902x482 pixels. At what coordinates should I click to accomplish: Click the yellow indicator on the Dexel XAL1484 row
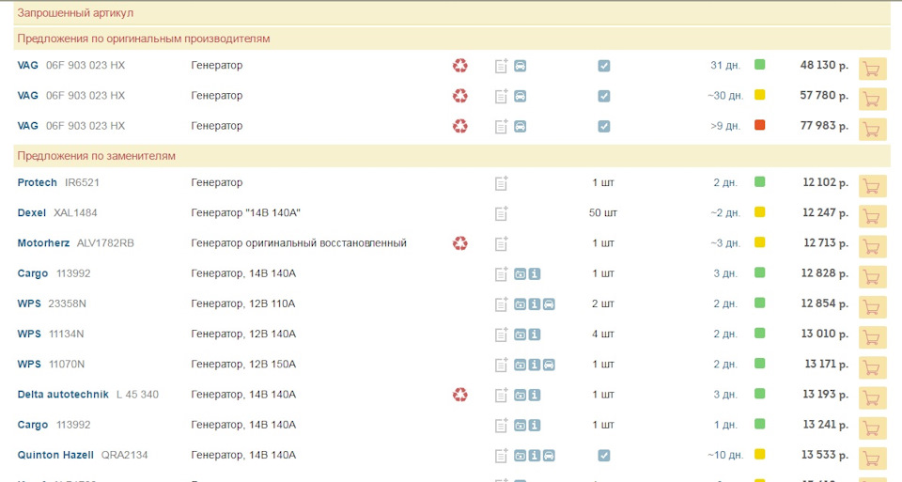tap(760, 211)
